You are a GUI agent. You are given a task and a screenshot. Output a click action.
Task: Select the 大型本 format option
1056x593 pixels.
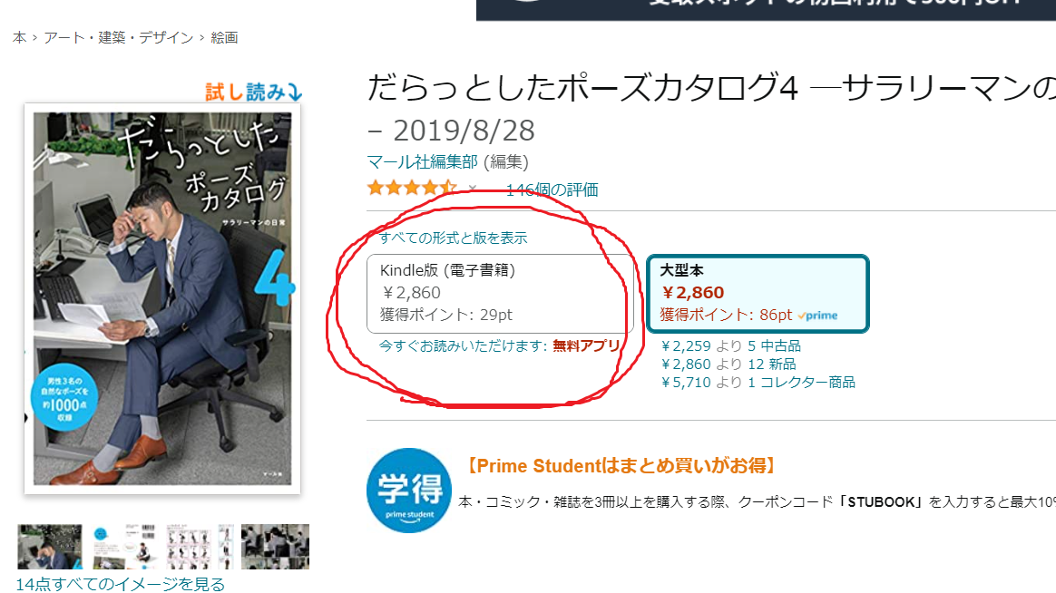pyautogui.click(x=758, y=294)
